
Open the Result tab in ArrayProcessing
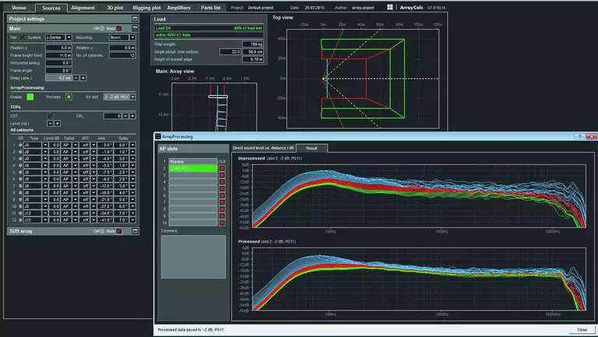[x=311, y=147]
